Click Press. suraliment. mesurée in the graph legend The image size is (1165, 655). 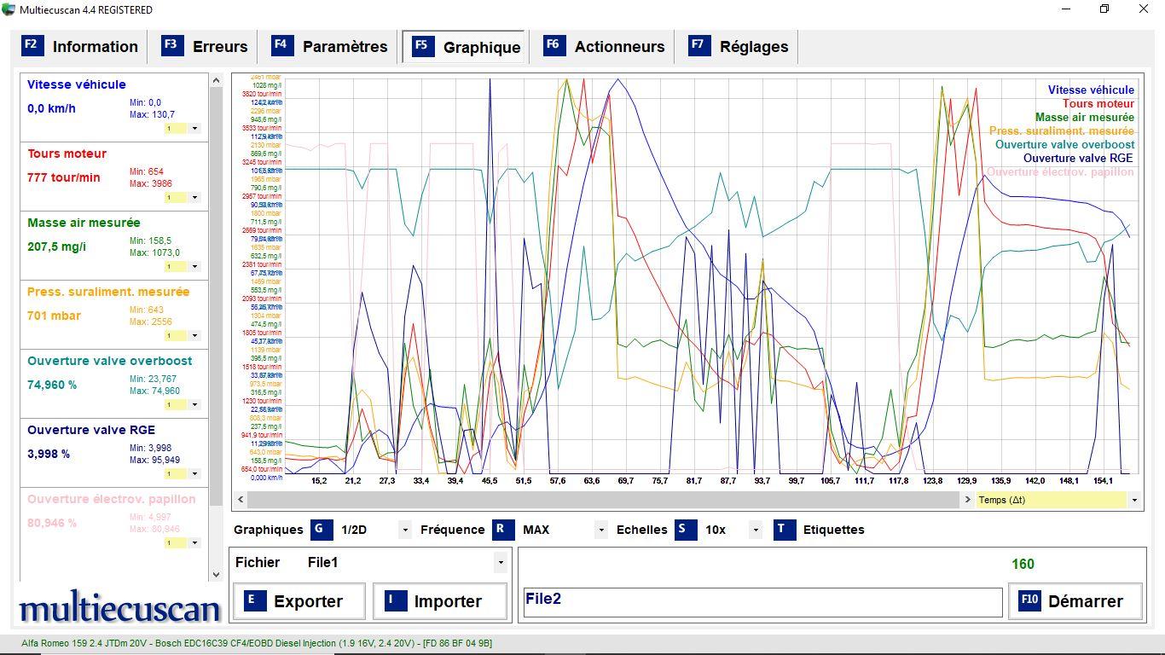1062,130
